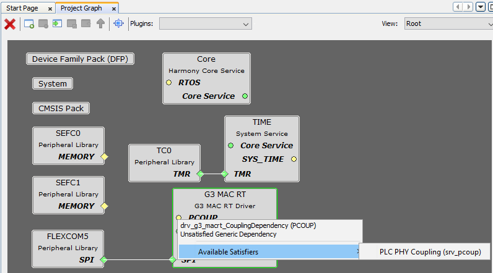This screenshot has height=273, width=493.
Task: Click the add-to-group icon with green arrow
Action: (x=57, y=23)
